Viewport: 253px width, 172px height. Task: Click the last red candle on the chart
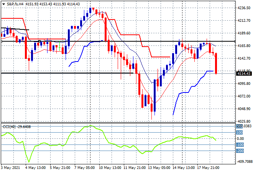(217, 63)
